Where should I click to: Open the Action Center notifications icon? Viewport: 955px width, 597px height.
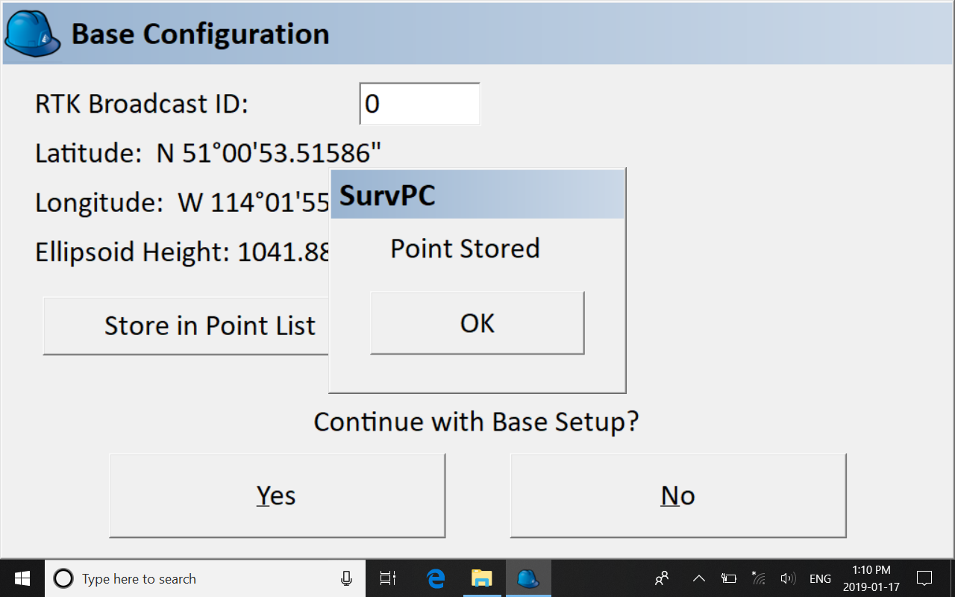pyautogui.click(x=924, y=578)
